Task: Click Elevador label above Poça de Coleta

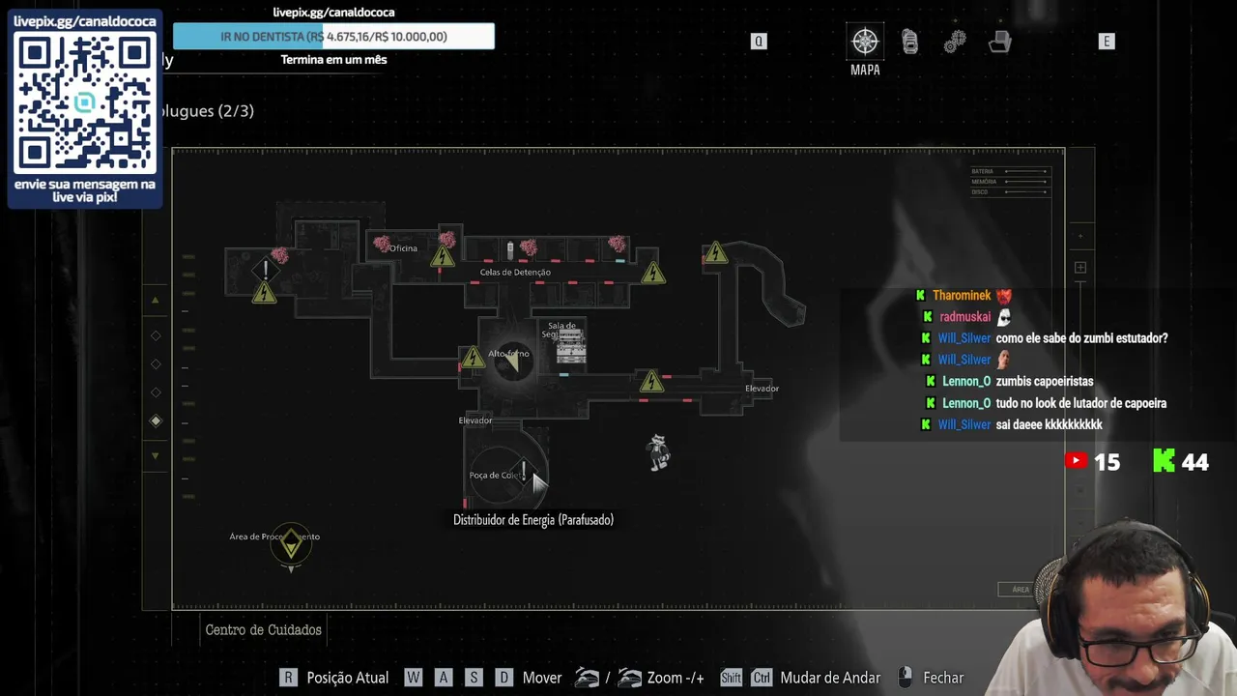Action: (x=475, y=420)
